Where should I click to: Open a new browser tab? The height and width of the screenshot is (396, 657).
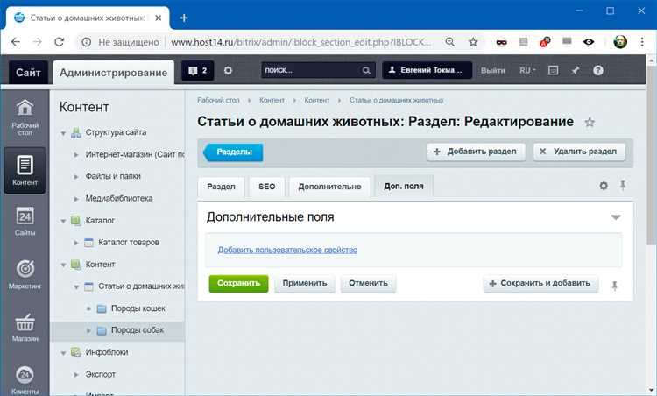[x=184, y=18]
